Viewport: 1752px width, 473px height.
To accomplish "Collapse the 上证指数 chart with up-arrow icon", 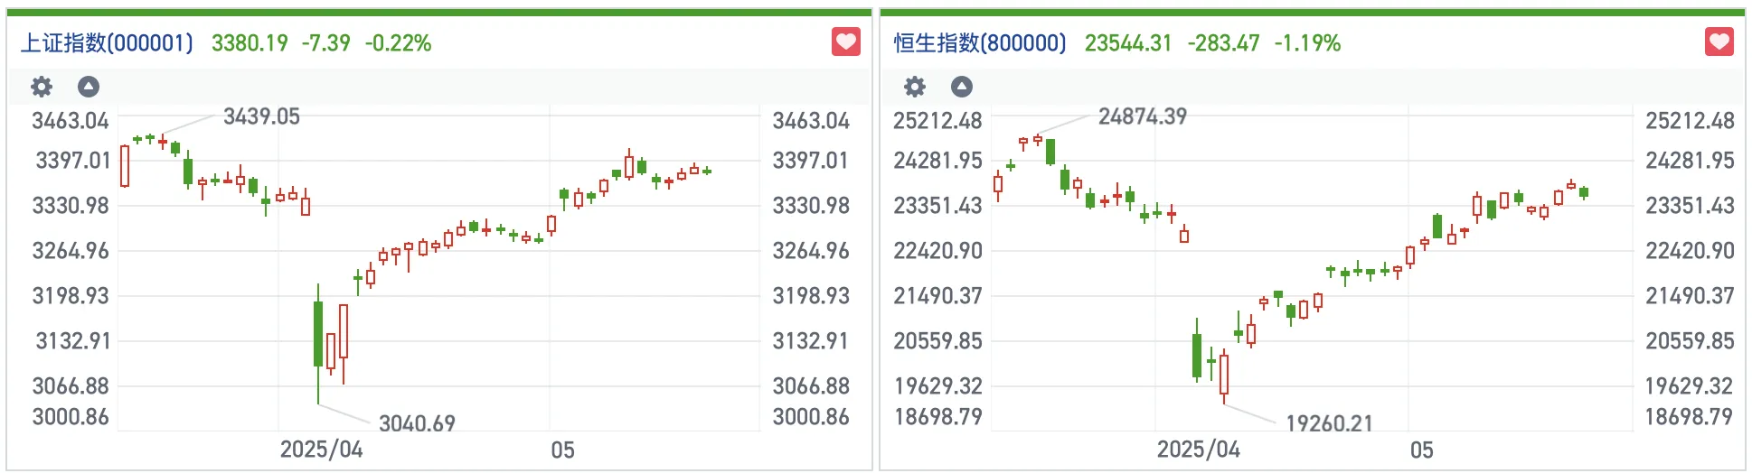I will 89,87.
